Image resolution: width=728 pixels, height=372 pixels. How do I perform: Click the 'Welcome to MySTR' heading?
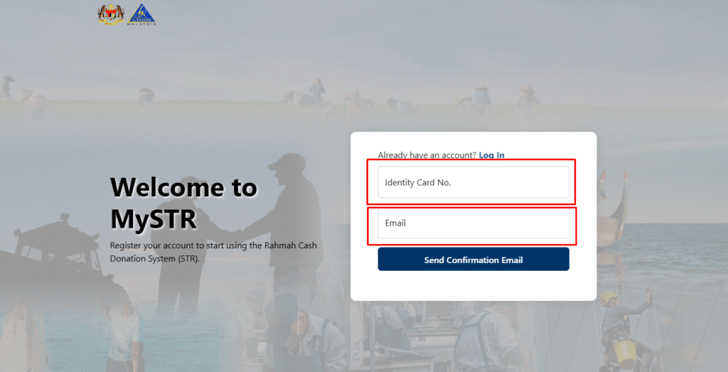184,203
